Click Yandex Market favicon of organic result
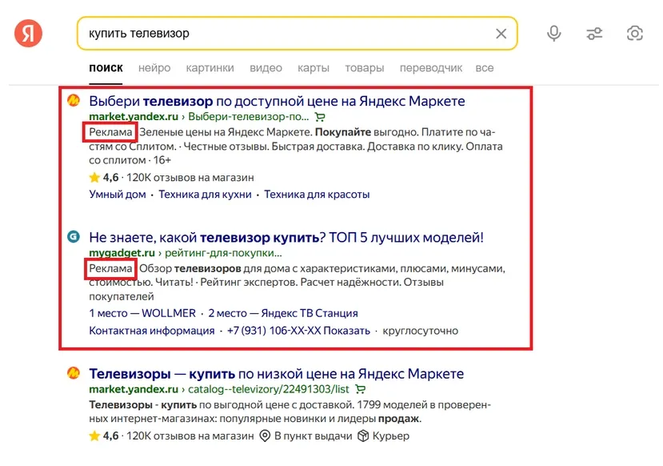Image resolution: width=663 pixels, height=466 pixels. [74, 373]
